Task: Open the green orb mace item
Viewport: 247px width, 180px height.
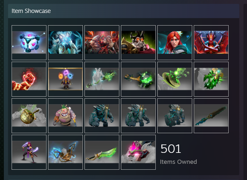Action: pyautogui.click(x=138, y=79)
